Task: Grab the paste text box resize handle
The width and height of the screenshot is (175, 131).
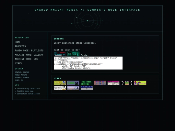Action: click(x=122, y=69)
